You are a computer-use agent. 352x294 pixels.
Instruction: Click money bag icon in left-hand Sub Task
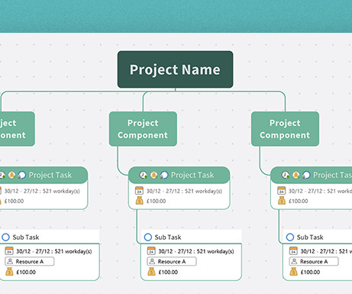click(9, 272)
